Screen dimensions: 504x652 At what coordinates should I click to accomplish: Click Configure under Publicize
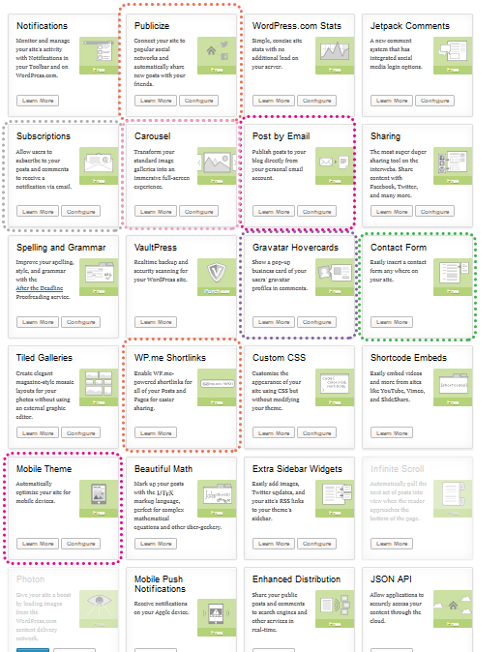pos(198,101)
